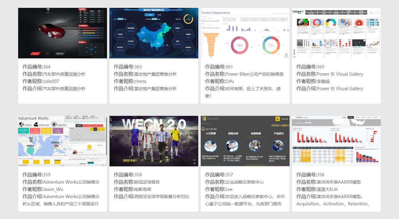Click the Production icon in work 359 thumbnail
399x219 pixels.
pyautogui.click(x=54, y=124)
